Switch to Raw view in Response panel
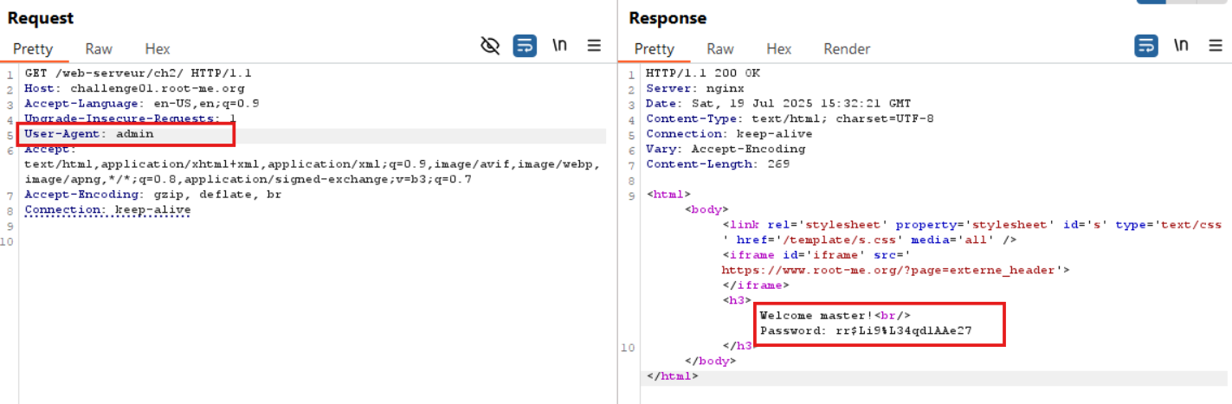Viewport: 1232px width, 404px height. coord(720,49)
